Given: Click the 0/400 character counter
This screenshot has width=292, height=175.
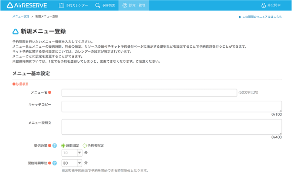Looking at the screenshot, I should pos(277,137).
